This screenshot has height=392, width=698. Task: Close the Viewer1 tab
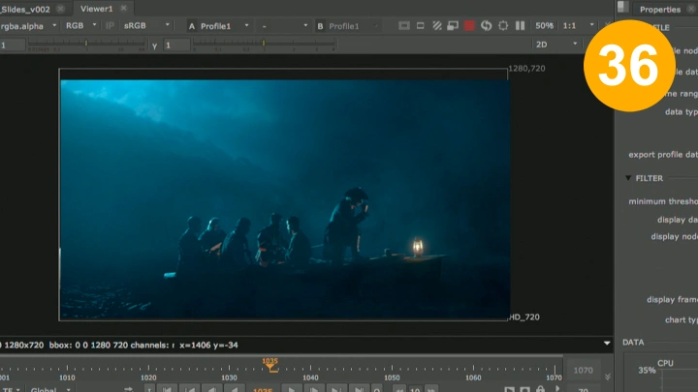(124, 8)
